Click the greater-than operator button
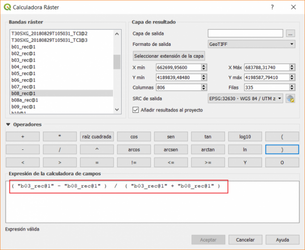Image resolution: width=305 pixels, height=250 pixels. tap(60, 162)
